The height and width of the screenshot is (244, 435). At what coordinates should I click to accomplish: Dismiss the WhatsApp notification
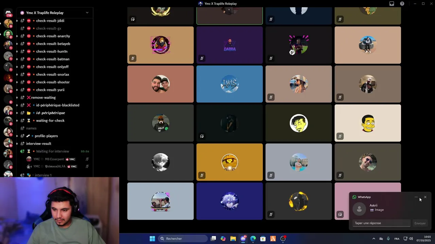point(425,197)
